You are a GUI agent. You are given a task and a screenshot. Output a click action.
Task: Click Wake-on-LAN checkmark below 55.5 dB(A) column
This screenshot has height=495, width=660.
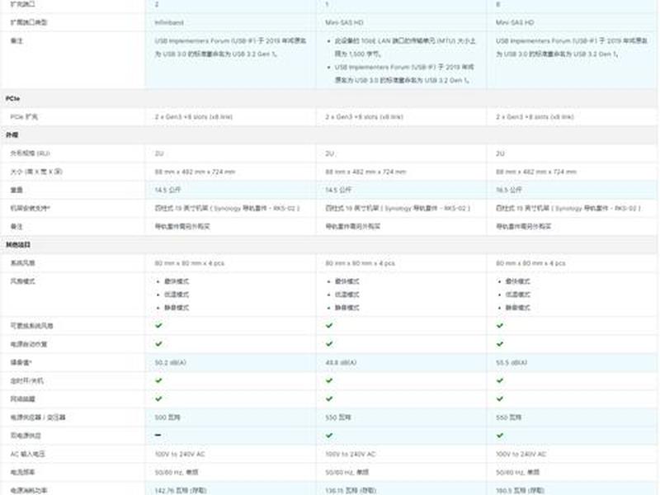(500, 398)
